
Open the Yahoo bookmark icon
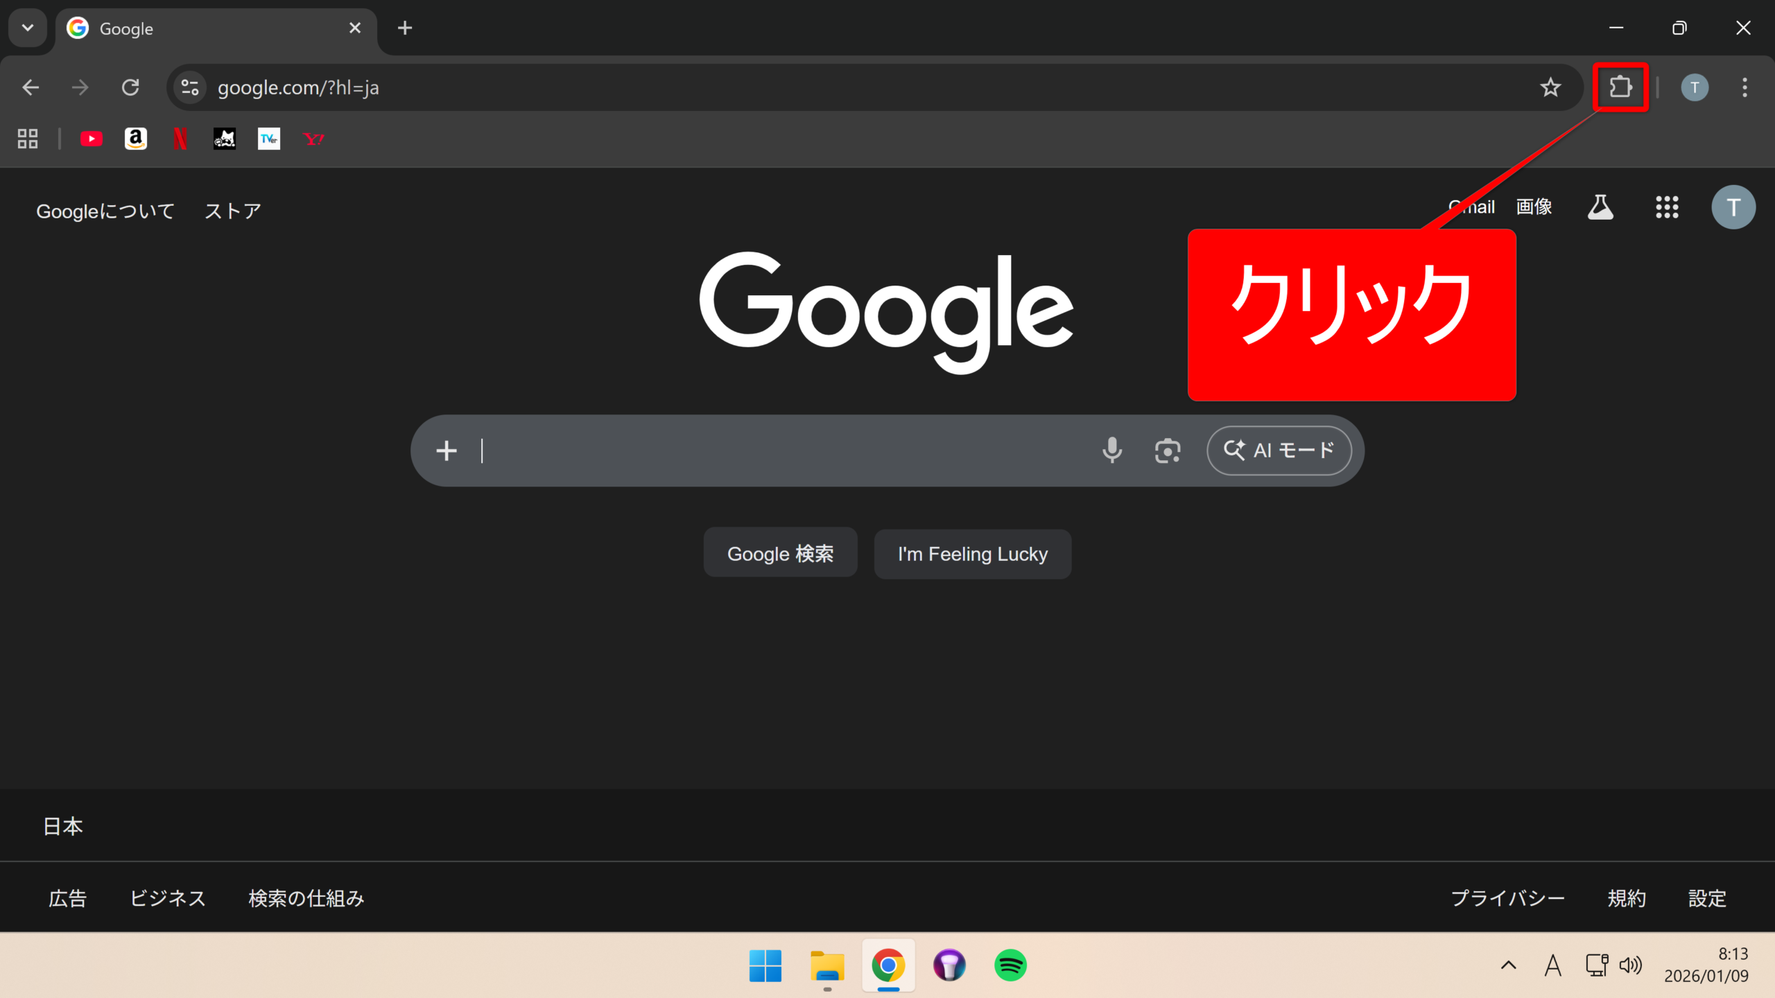pos(313,139)
